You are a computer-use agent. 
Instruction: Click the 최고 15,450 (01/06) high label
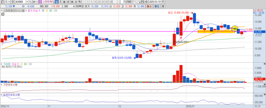(x=178, y=13)
